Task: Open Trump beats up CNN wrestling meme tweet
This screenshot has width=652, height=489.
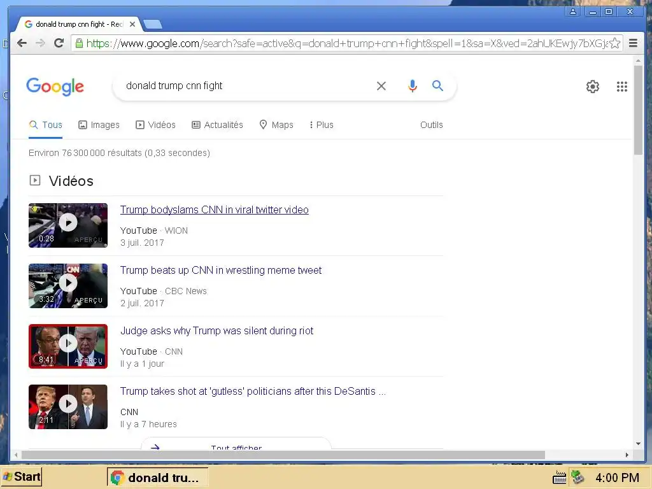Action: click(x=221, y=270)
